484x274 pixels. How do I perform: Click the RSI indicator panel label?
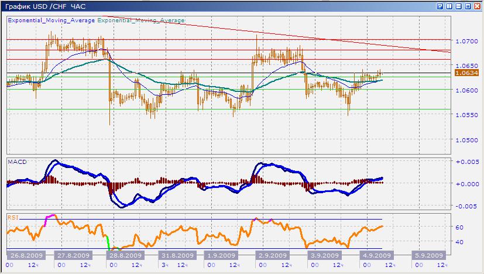[12, 217]
